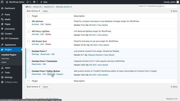Activate the ARI Adminer plugin
This screenshot has width=180, height=101.
pos(35,24)
